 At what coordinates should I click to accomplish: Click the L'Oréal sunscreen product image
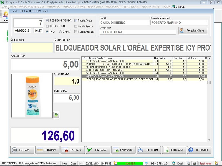click(32, 96)
